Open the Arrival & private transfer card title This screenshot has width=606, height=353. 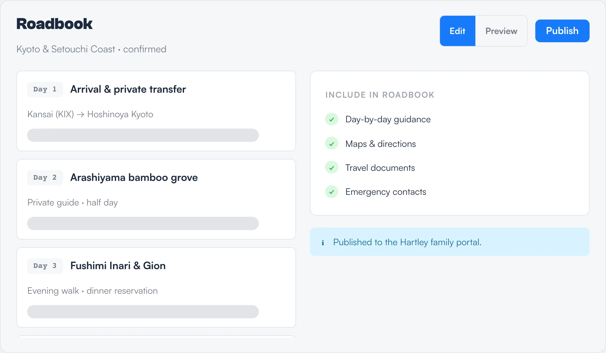(128, 89)
